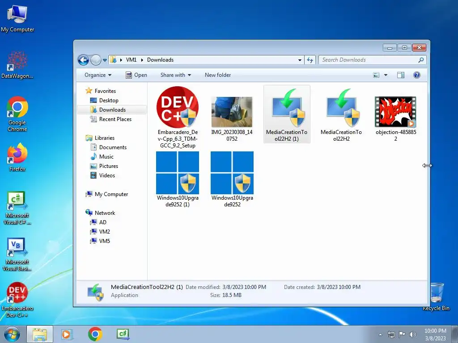Screen dimensions: 458x343
Task: Click the refresh button beside address bar
Action: [x=310, y=60]
